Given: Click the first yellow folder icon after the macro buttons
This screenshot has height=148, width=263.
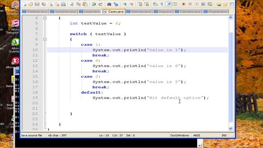Looking at the screenshot, I should (x=219, y=4).
